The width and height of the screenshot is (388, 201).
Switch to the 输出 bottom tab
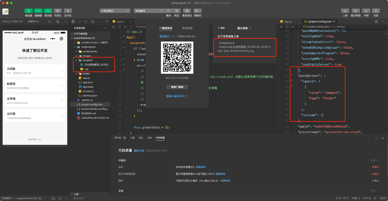(141, 138)
